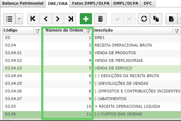Click VENDA DE MERCADORIAS row
The image size is (181, 121).
point(119,61)
